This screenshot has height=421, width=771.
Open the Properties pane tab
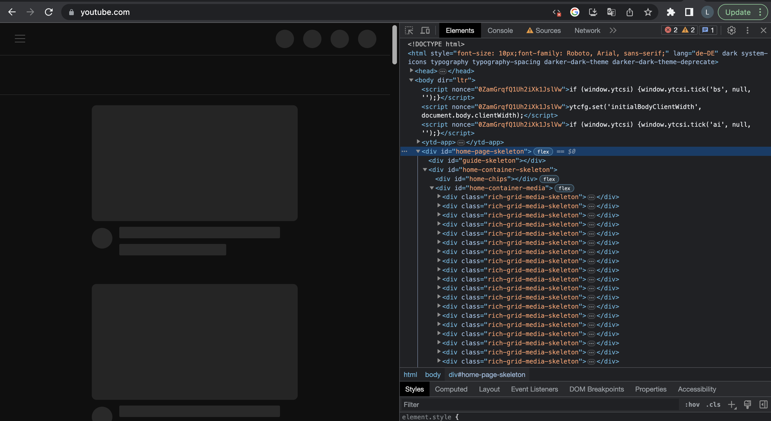651,389
